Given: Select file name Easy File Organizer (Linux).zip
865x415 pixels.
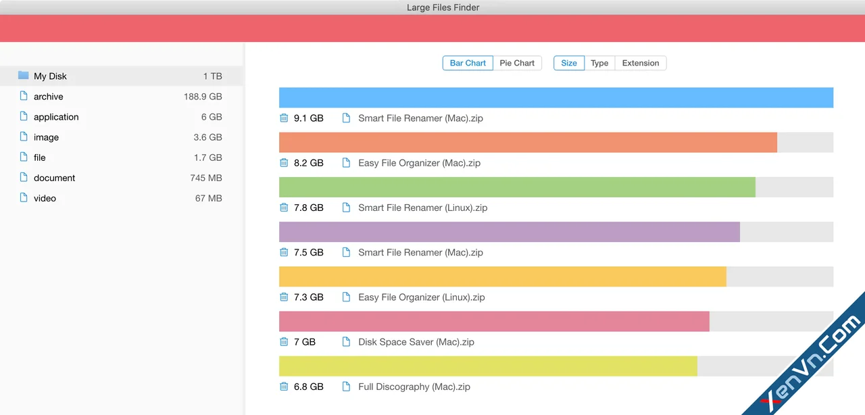Looking at the screenshot, I should coord(421,297).
